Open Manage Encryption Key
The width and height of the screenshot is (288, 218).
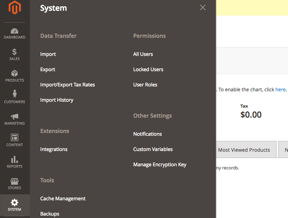160,165
